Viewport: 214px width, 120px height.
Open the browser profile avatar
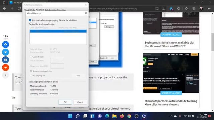201,8
